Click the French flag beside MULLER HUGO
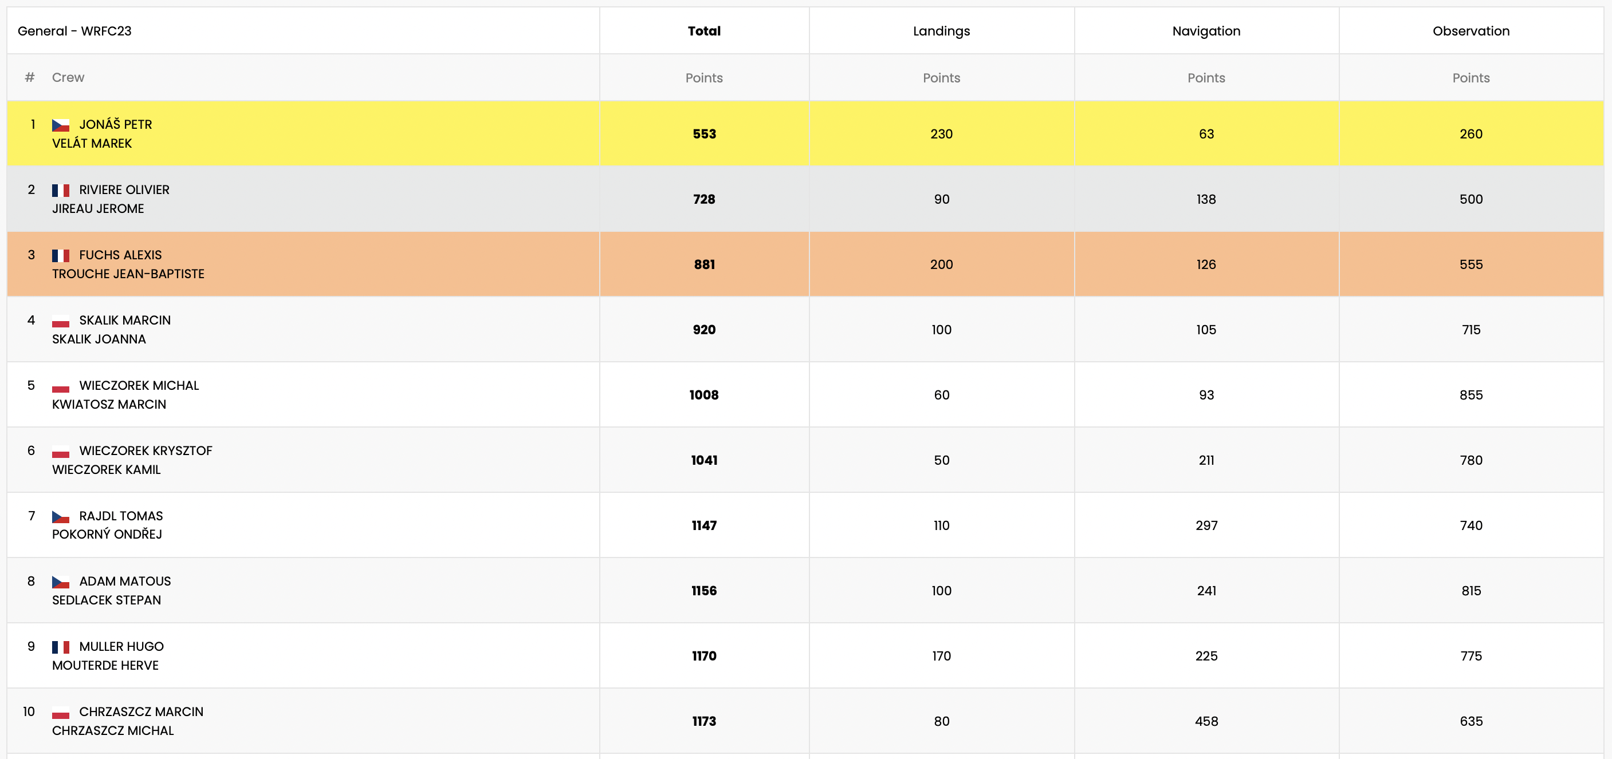This screenshot has height=759, width=1612. pyautogui.click(x=61, y=646)
